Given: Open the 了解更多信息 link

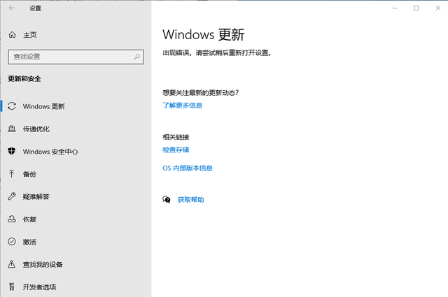Looking at the screenshot, I should 182,106.
